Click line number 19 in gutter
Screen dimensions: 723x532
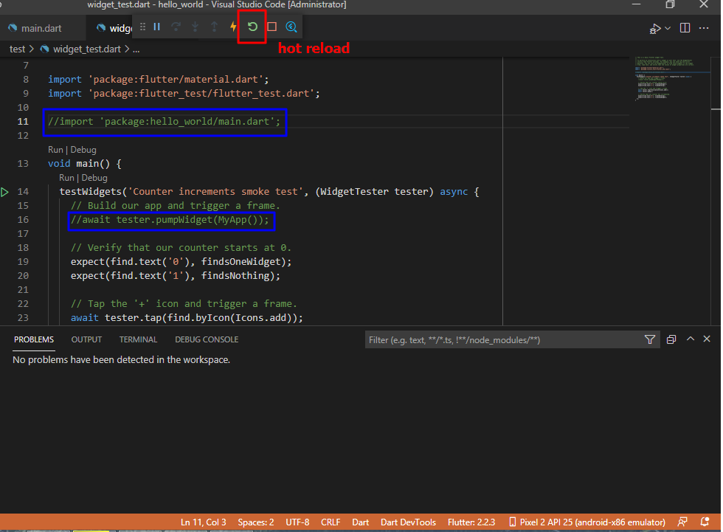click(23, 262)
